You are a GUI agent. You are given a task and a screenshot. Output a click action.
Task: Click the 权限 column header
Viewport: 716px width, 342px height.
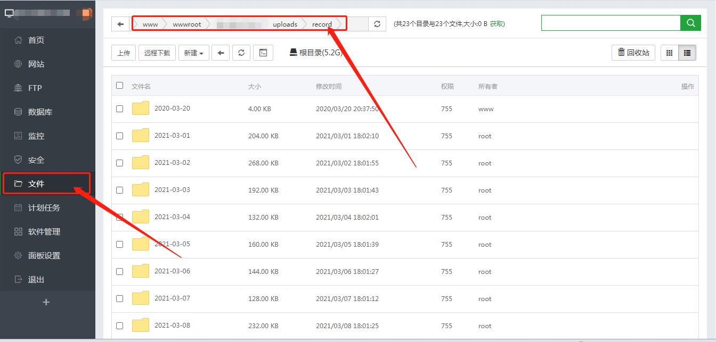(447, 86)
